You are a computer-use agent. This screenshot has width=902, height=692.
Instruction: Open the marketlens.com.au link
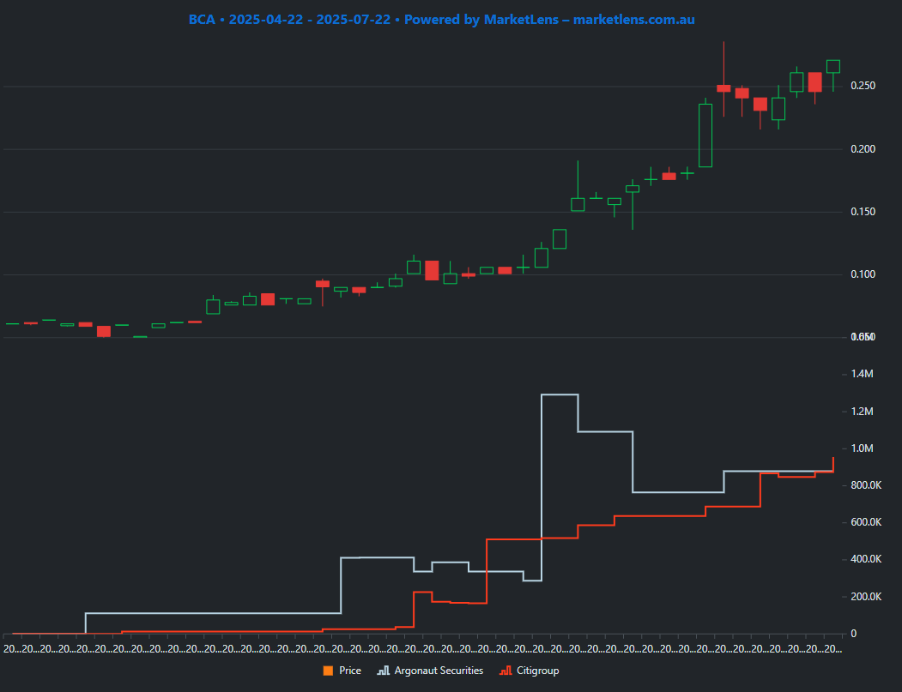(633, 19)
